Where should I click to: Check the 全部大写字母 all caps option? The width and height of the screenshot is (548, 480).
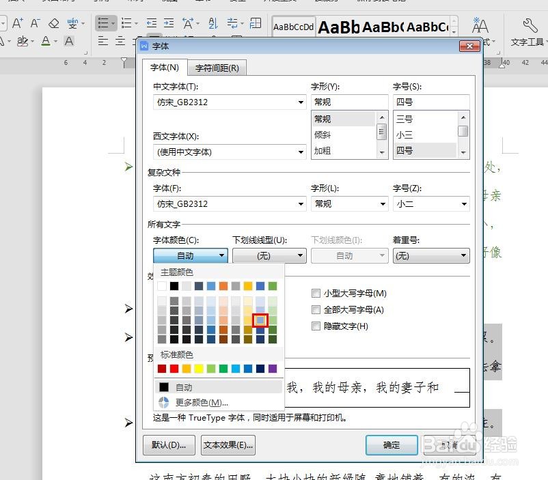[x=316, y=309]
